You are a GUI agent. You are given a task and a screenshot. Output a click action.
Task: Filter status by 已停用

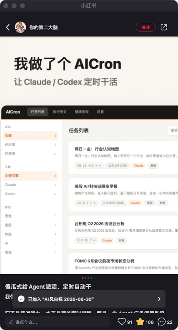tap(31, 154)
